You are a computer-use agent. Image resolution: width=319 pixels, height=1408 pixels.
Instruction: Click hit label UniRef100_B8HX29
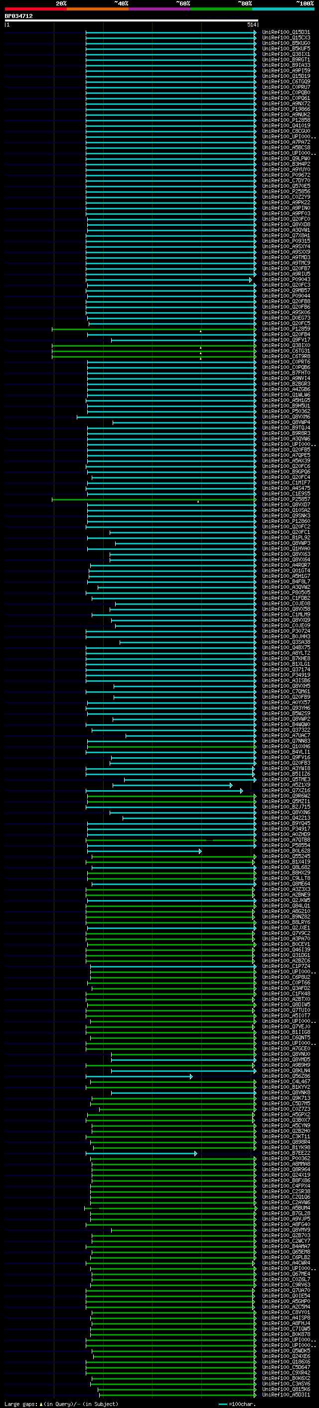(286, 873)
